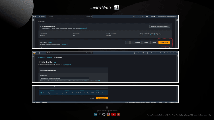Image resolution: width=214 pixels, height=120 pixels.
Task: Open default-account-dashboard link
Action: click(x=147, y=35)
